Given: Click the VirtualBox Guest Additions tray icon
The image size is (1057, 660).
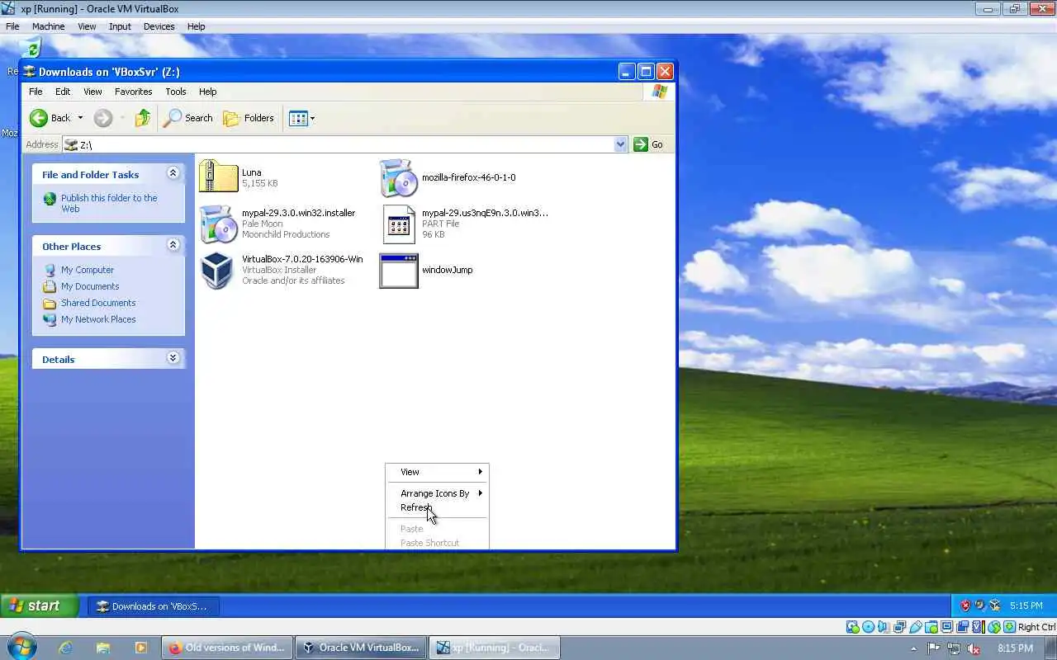Looking at the screenshot, I should (995, 605).
